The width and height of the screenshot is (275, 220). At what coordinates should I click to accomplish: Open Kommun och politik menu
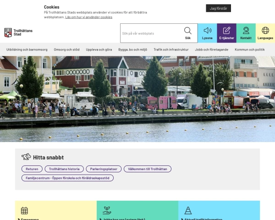coord(250,49)
